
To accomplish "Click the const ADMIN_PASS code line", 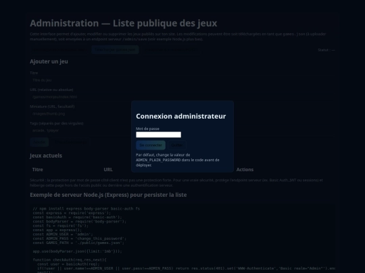I will (x=79, y=239).
